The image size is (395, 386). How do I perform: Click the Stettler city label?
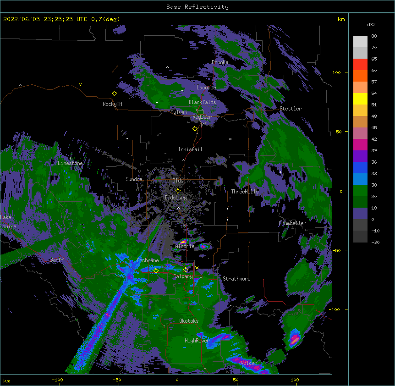[x=291, y=109]
